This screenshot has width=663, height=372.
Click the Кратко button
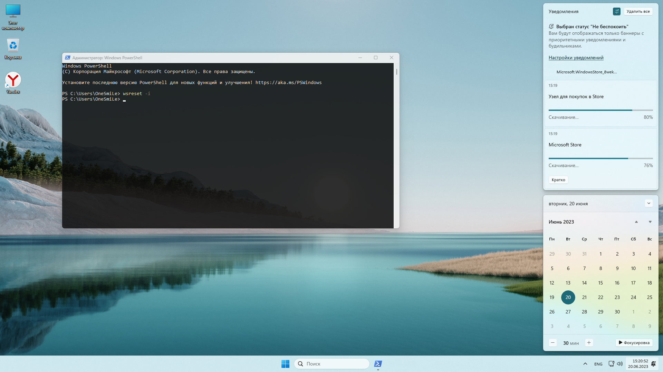click(558, 180)
